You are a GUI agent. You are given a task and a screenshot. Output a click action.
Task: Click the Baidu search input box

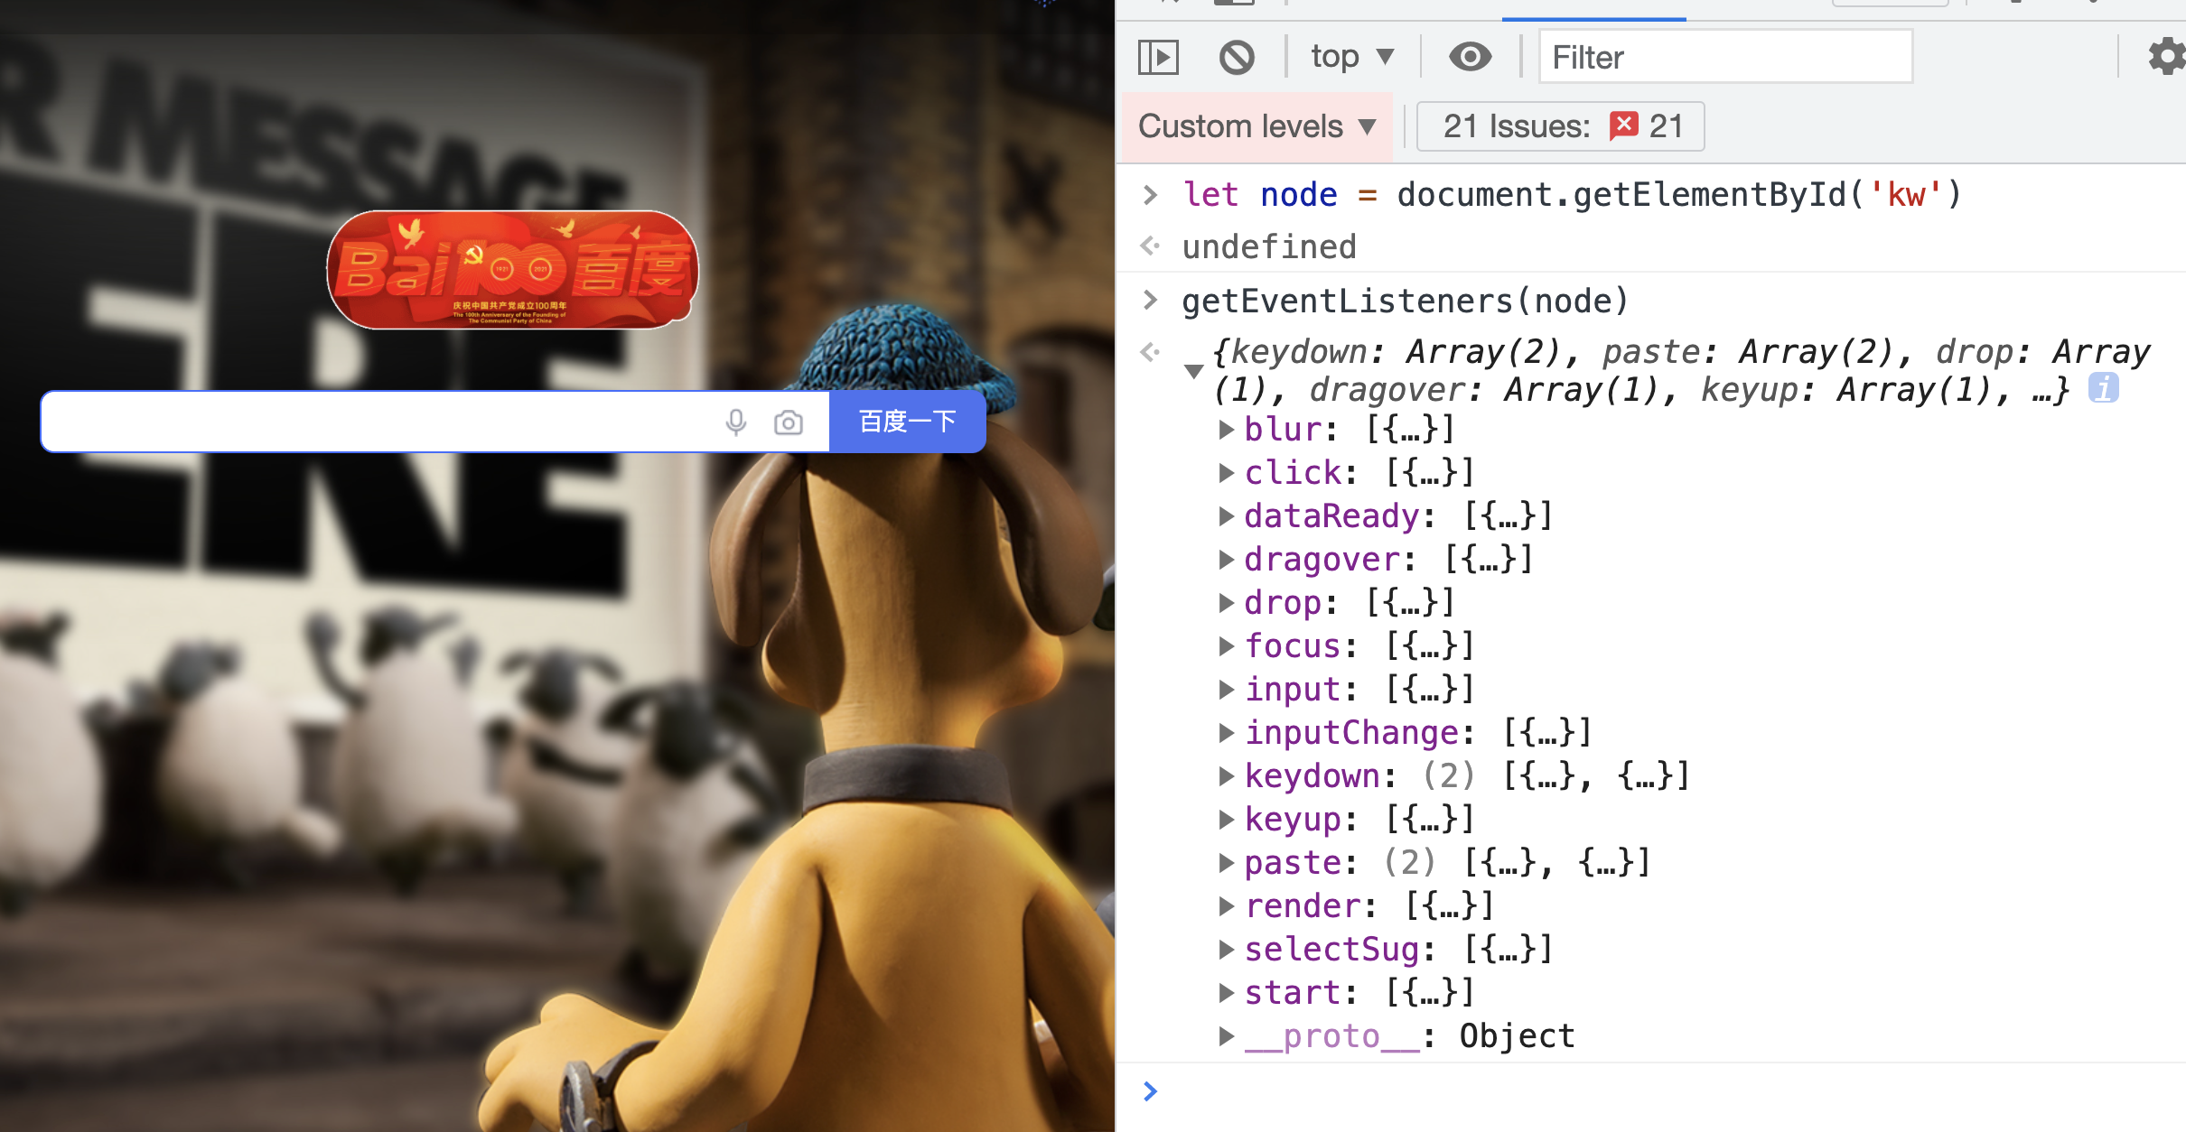379,422
